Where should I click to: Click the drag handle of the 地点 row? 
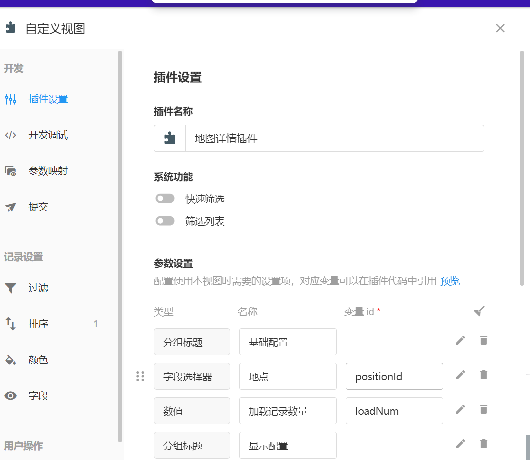coord(140,376)
